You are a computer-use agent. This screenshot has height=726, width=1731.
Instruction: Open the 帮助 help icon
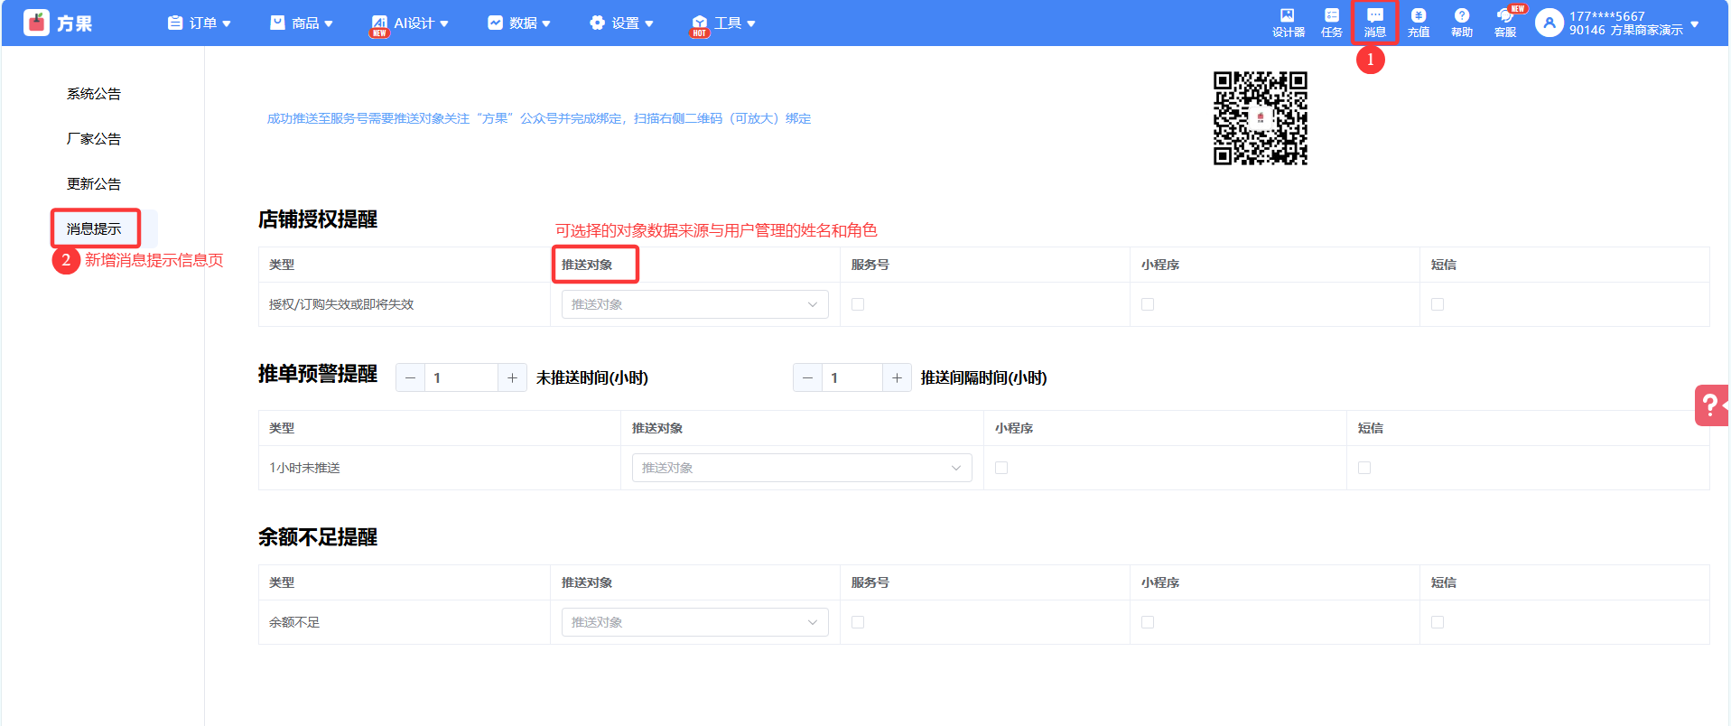point(1461,23)
